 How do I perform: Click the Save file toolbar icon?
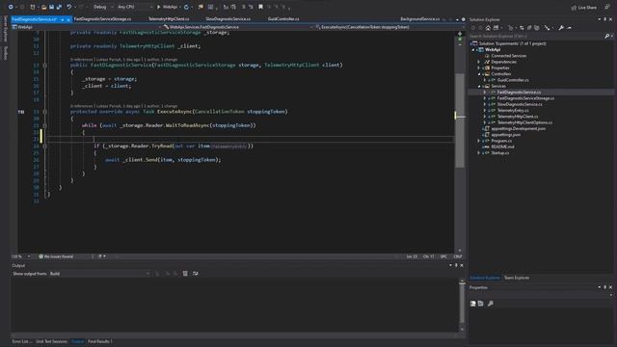[x=51, y=7]
